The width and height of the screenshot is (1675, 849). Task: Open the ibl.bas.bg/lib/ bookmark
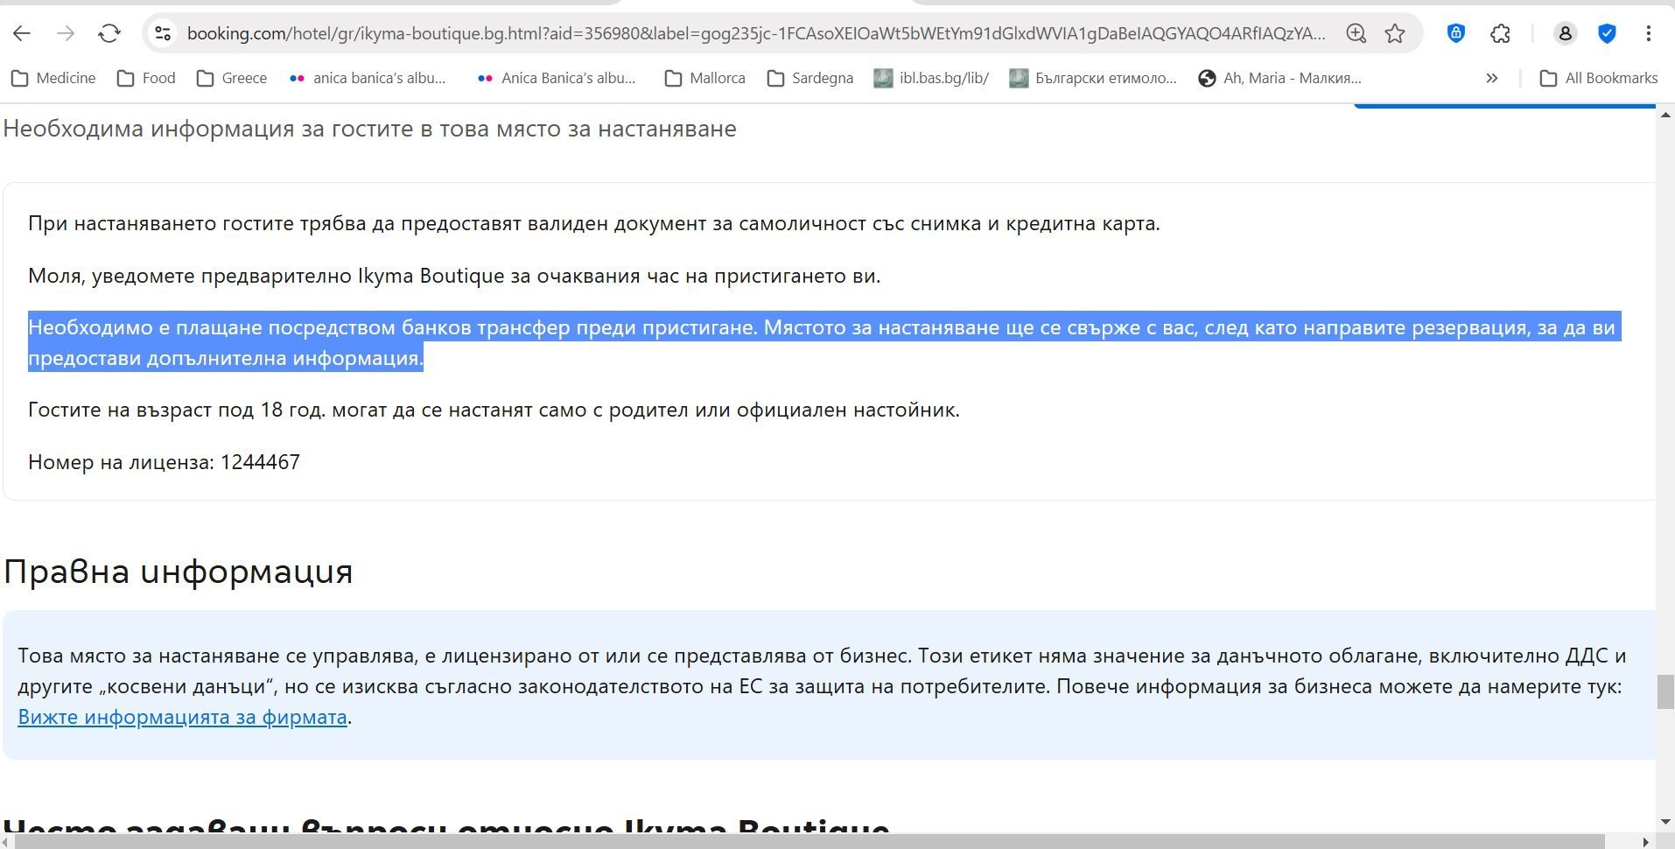(x=931, y=78)
